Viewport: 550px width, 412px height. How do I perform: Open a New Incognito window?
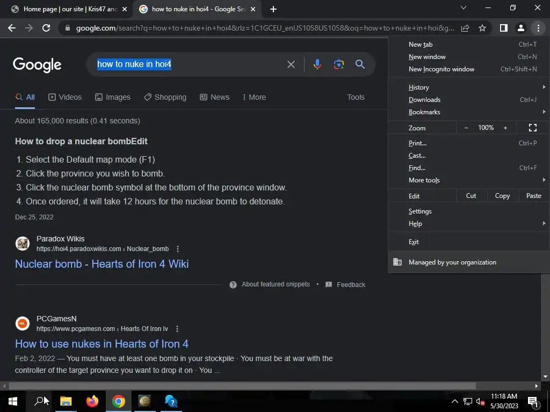tap(468, 69)
